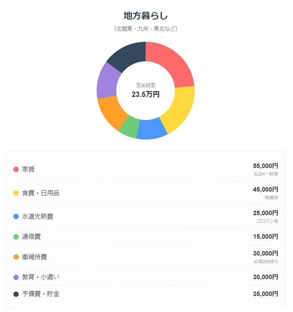Screen dimensions: 293x312
Task: Click the blue 水道光熱費 legend dot
Action: (x=16, y=216)
